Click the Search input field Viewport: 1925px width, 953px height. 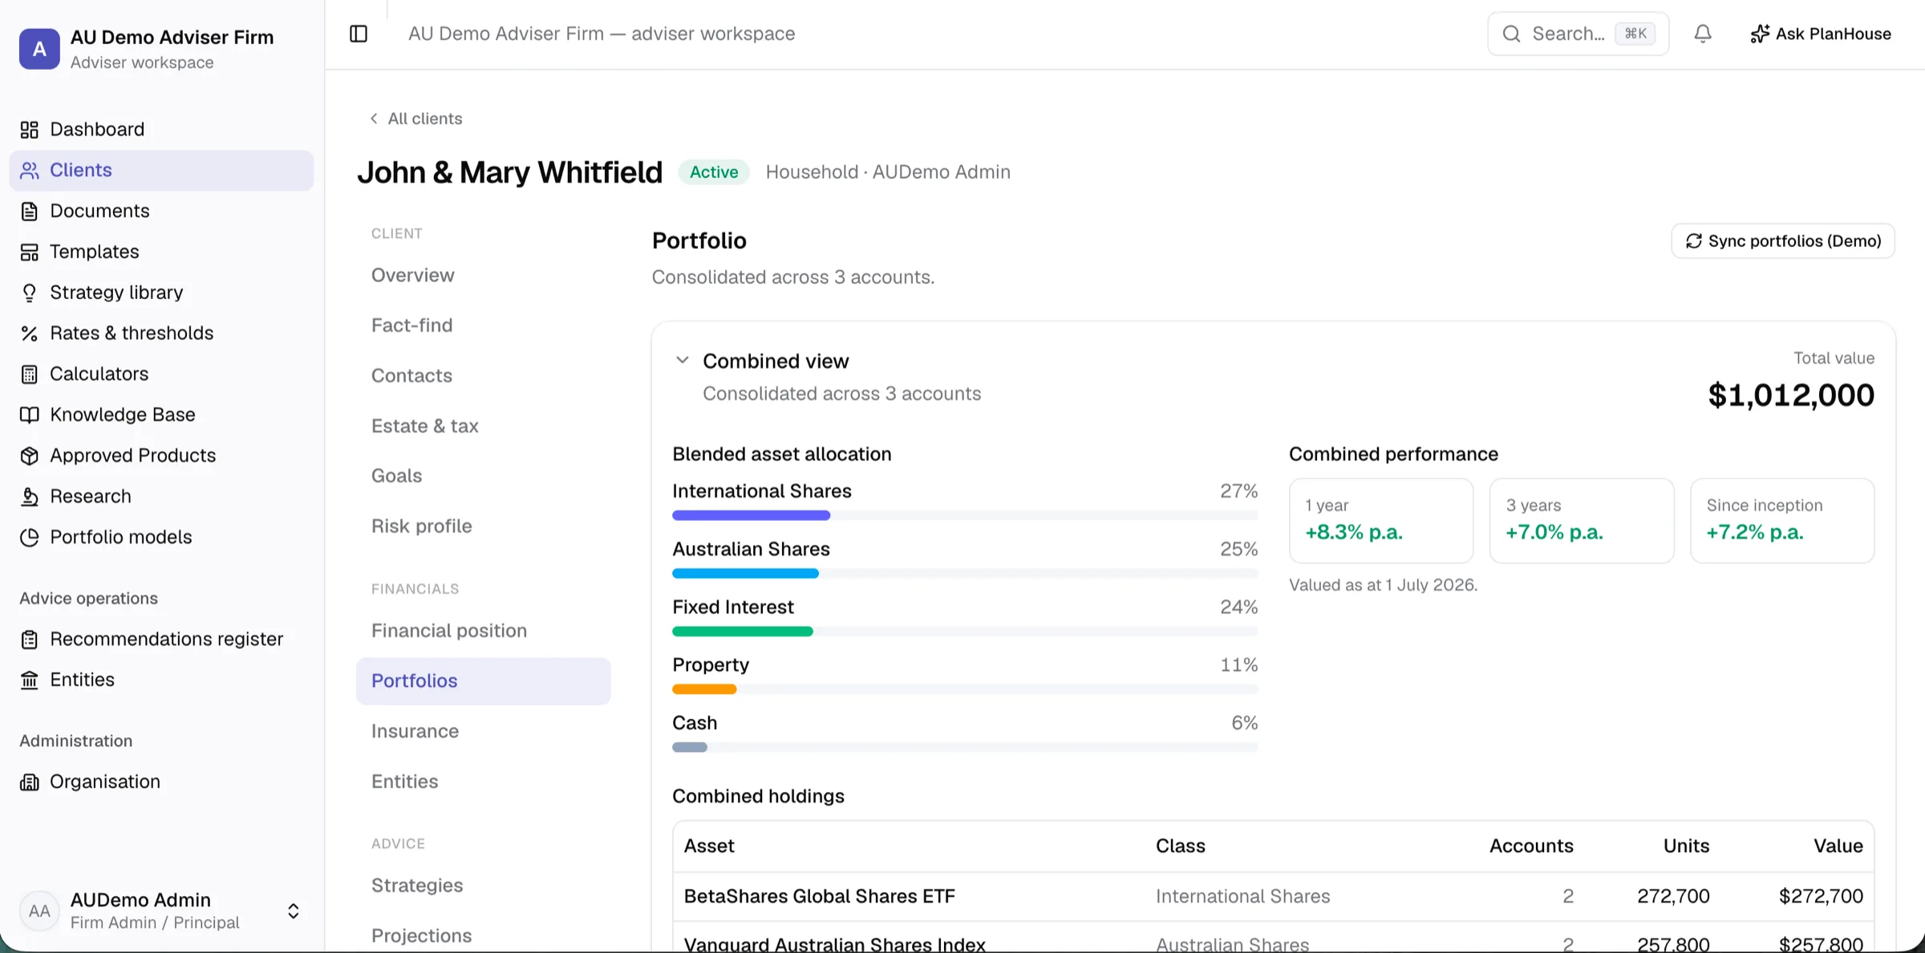coord(1578,34)
